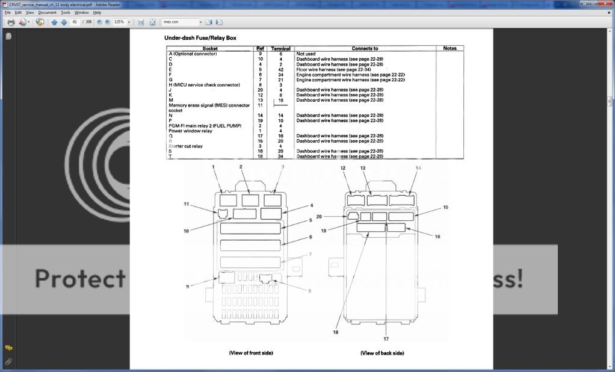
Task: Open the Comments panel in left sidebar
Action: click(8, 348)
